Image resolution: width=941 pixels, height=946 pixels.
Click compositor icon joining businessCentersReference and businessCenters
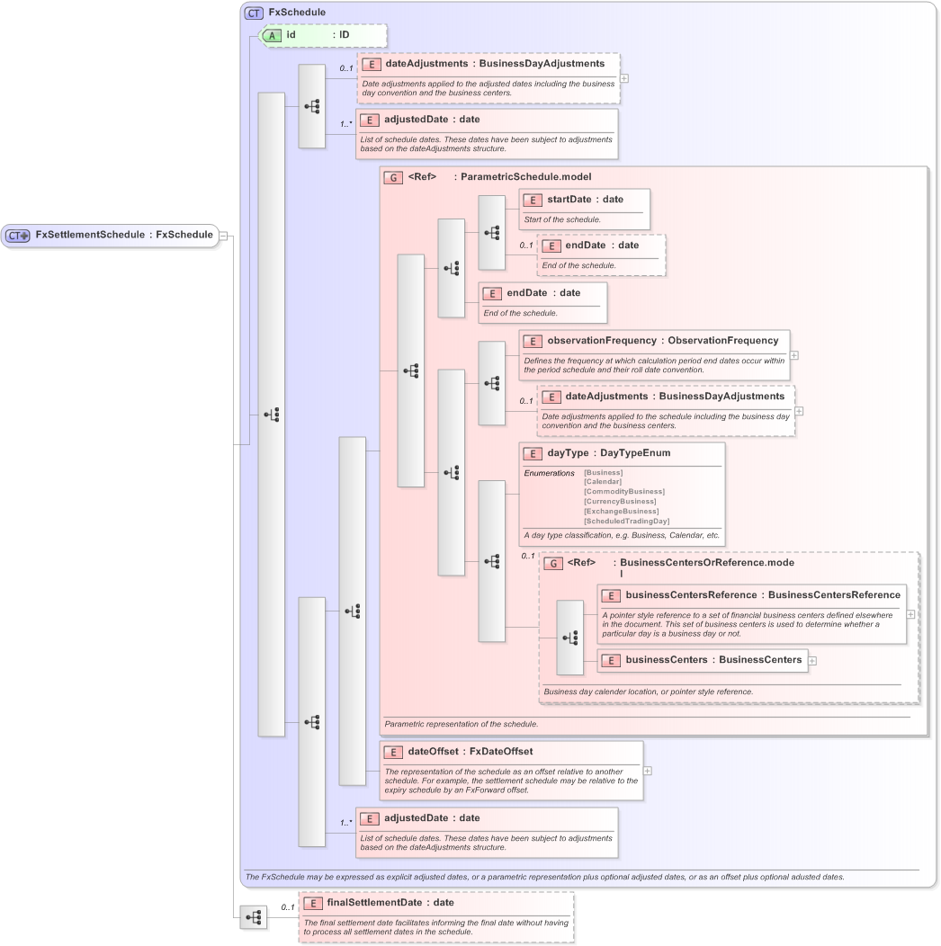(569, 637)
